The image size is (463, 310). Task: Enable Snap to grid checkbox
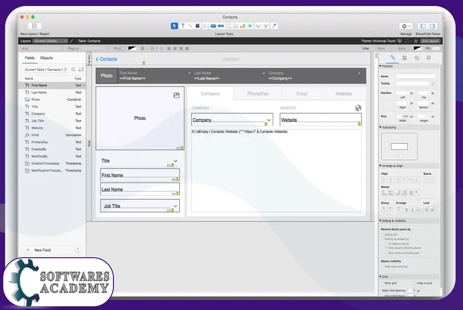415,283
